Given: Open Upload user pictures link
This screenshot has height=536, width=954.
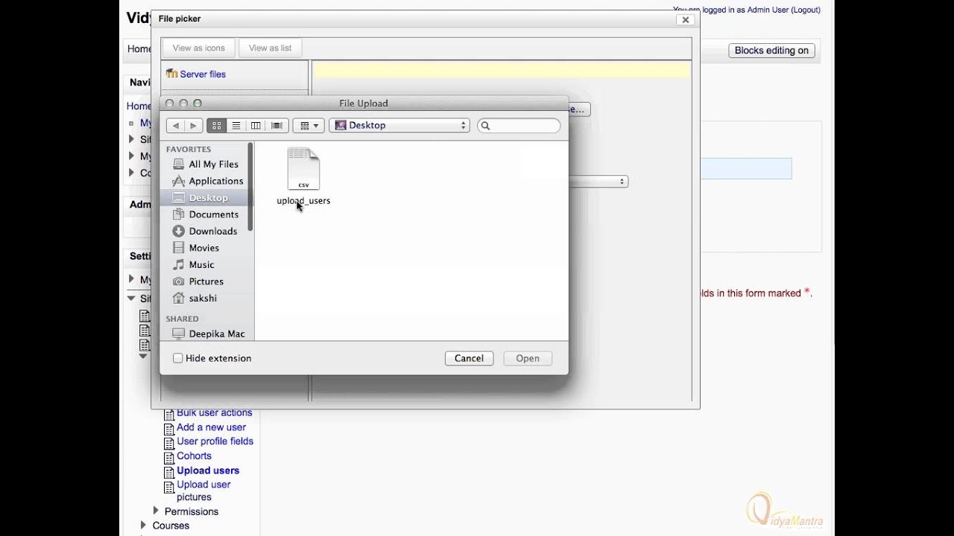Looking at the screenshot, I should coord(203,491).
